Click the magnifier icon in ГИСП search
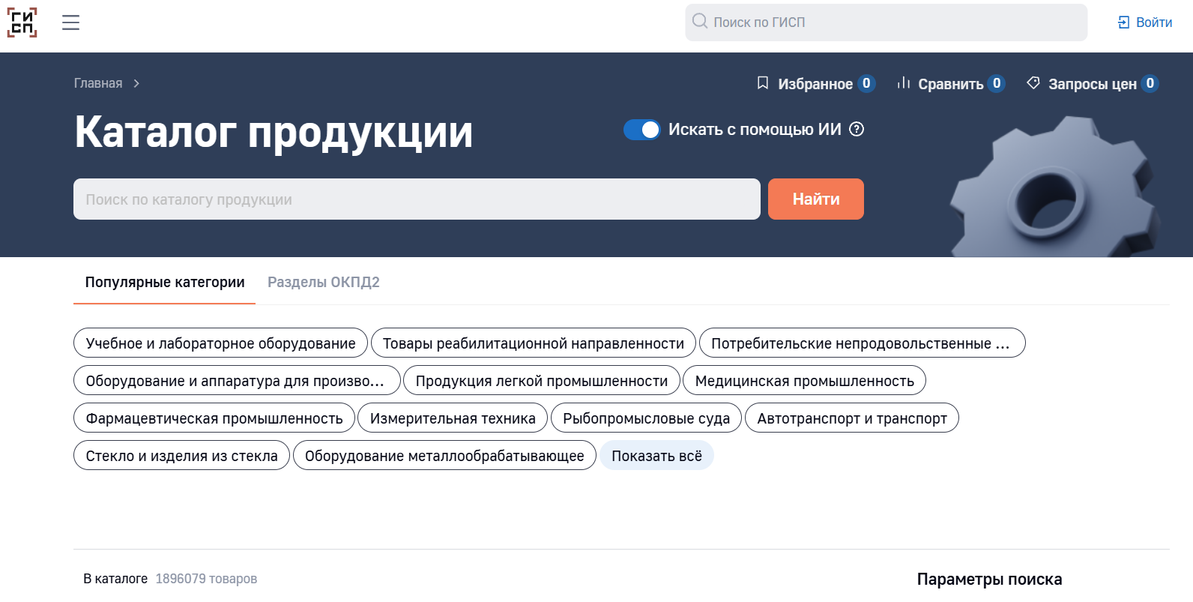This screenshot has width=1193, height=602. tap(700, 21)
